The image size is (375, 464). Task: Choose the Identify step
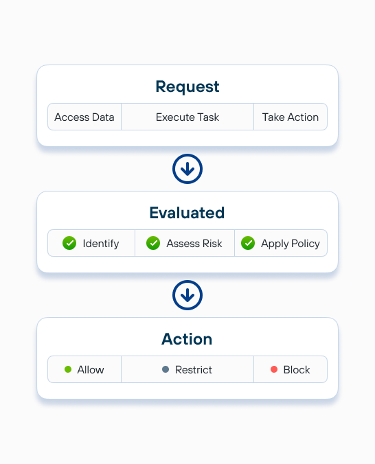click(91, 243)
